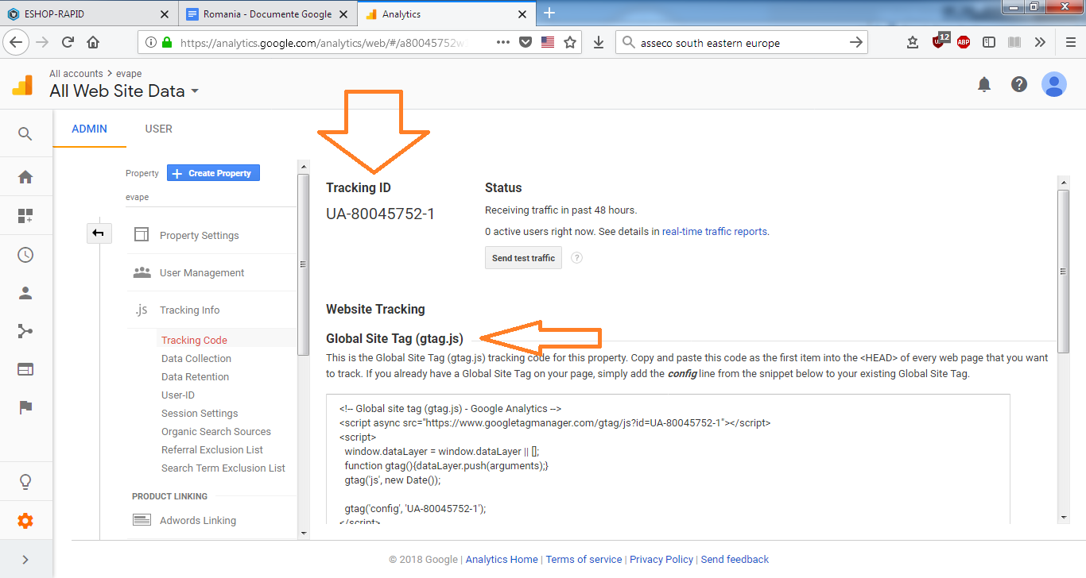Go to Home in Analytics sidebar

pyautogui.click(x=25, y=177)
